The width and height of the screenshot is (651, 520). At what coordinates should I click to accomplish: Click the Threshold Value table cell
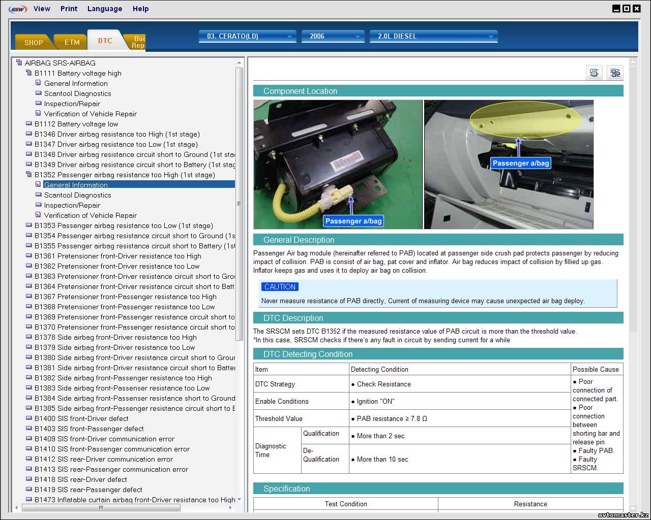point(301,418)
